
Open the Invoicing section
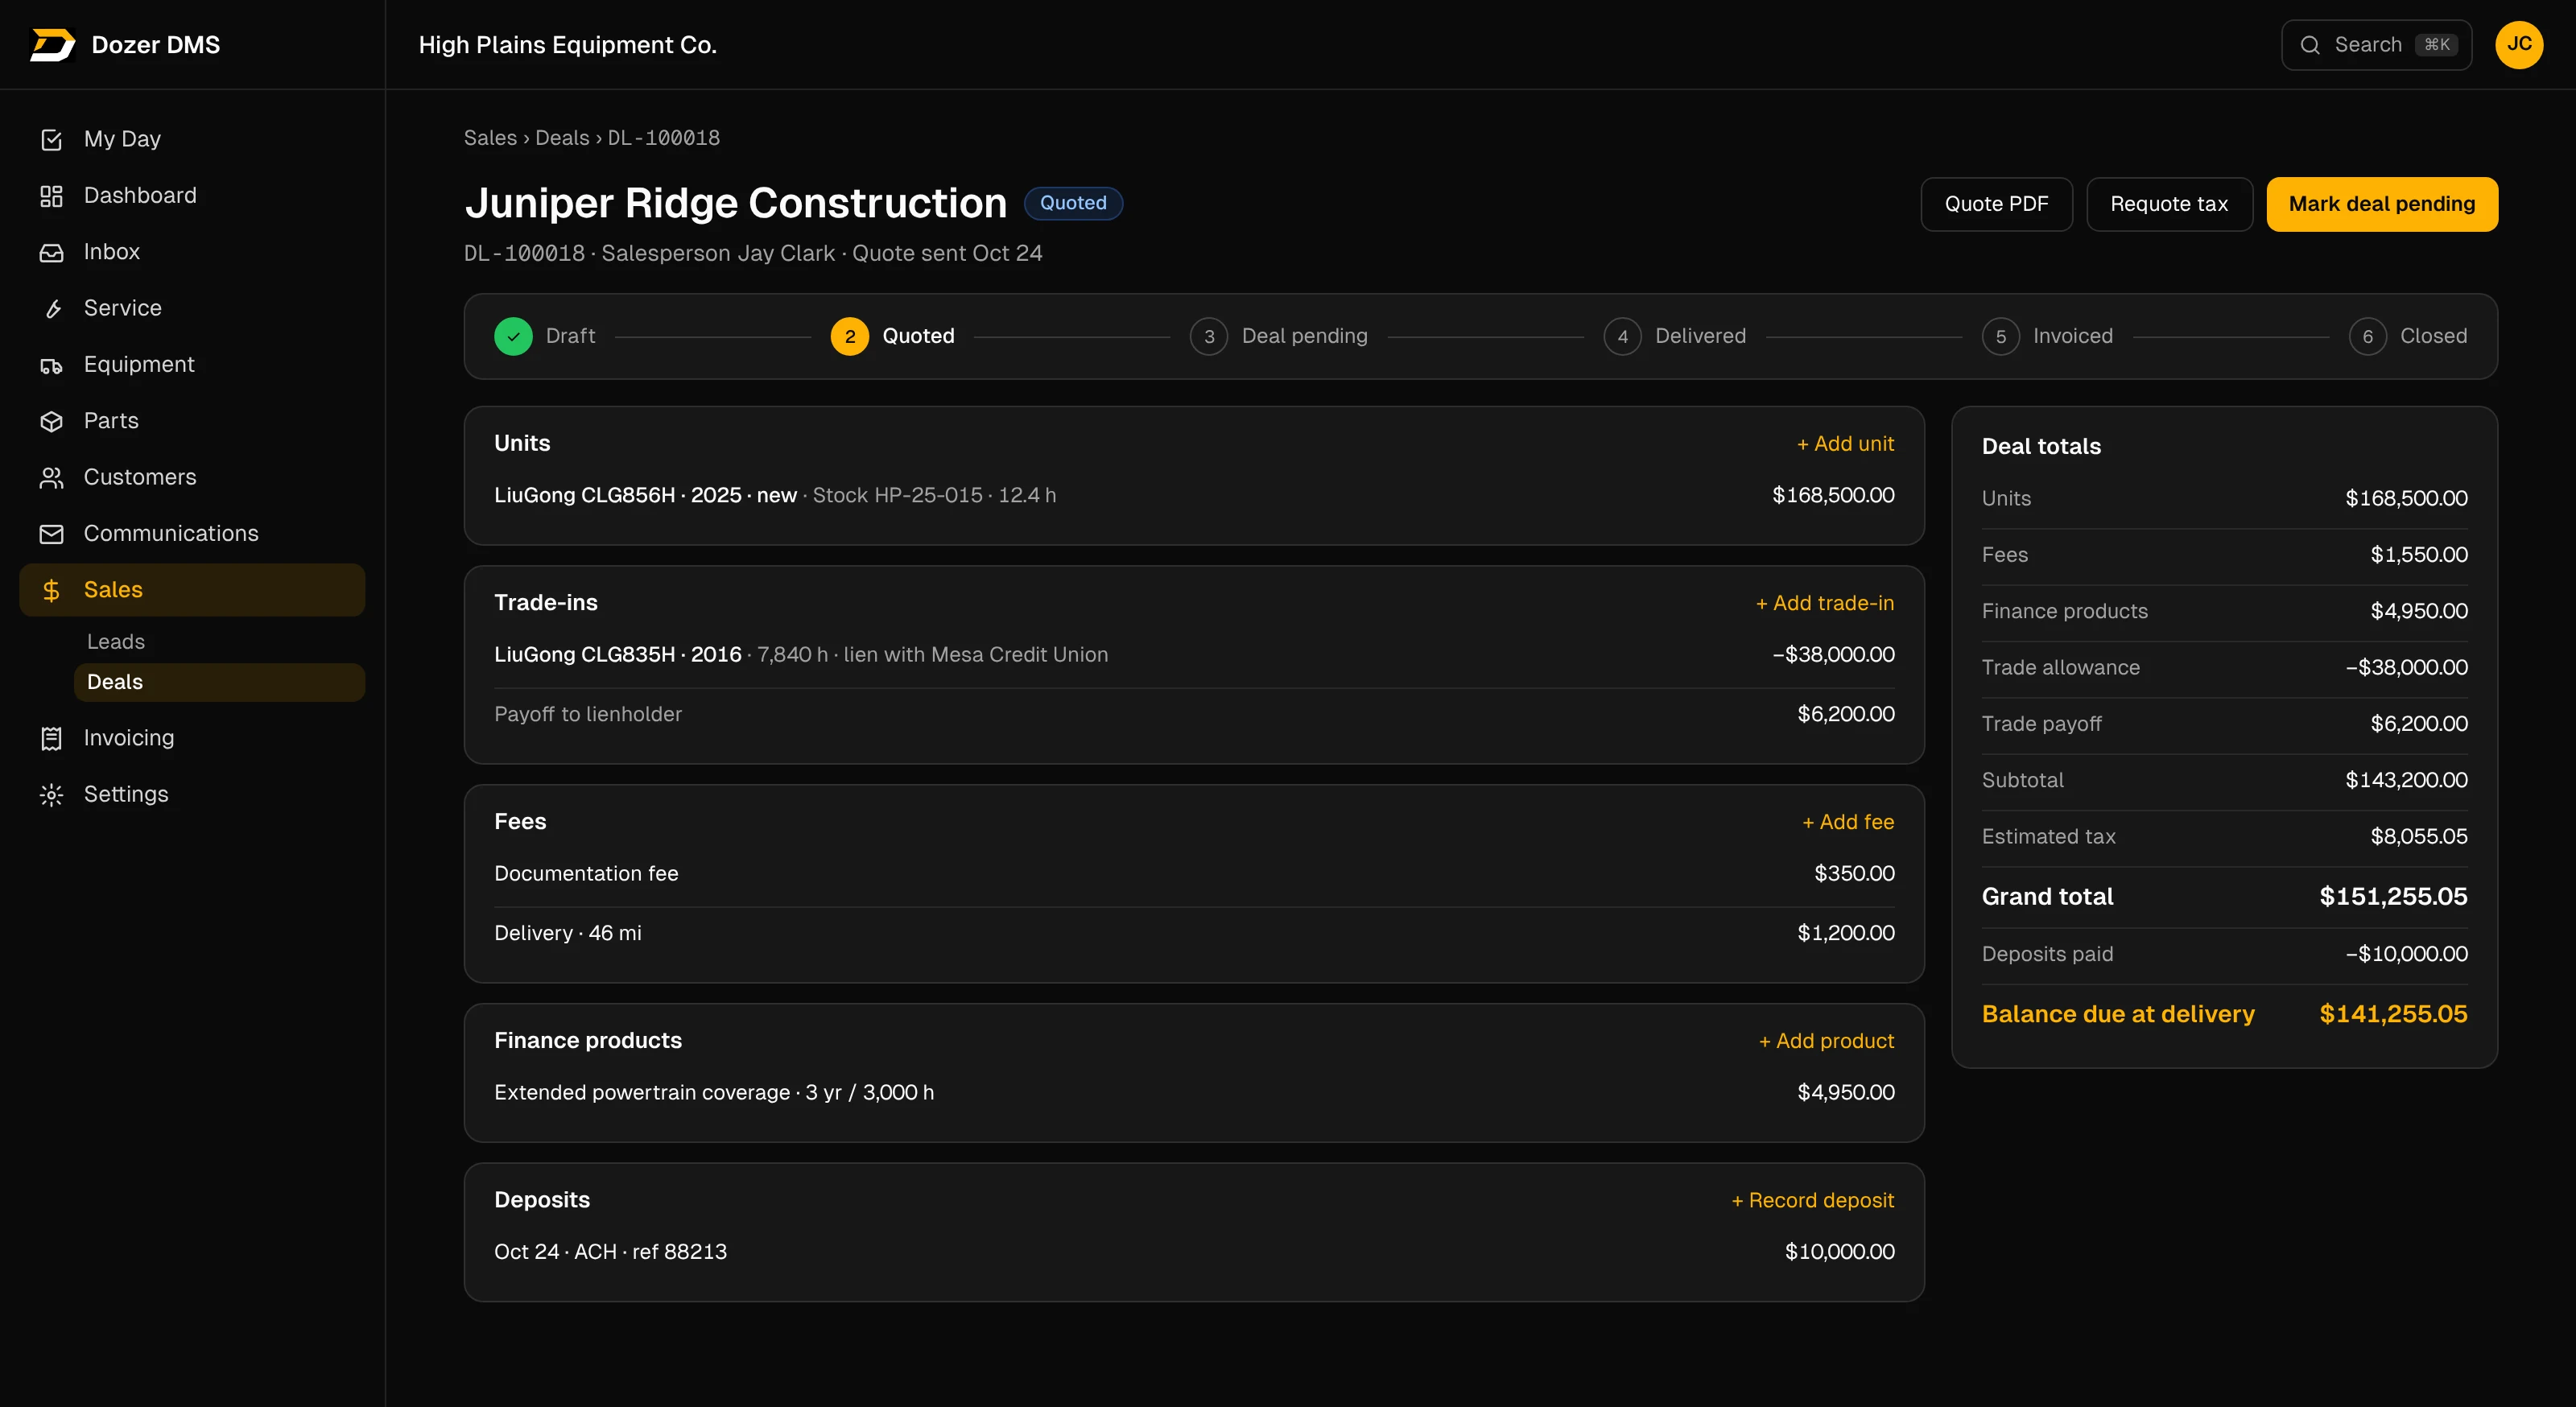coord(192,738)
